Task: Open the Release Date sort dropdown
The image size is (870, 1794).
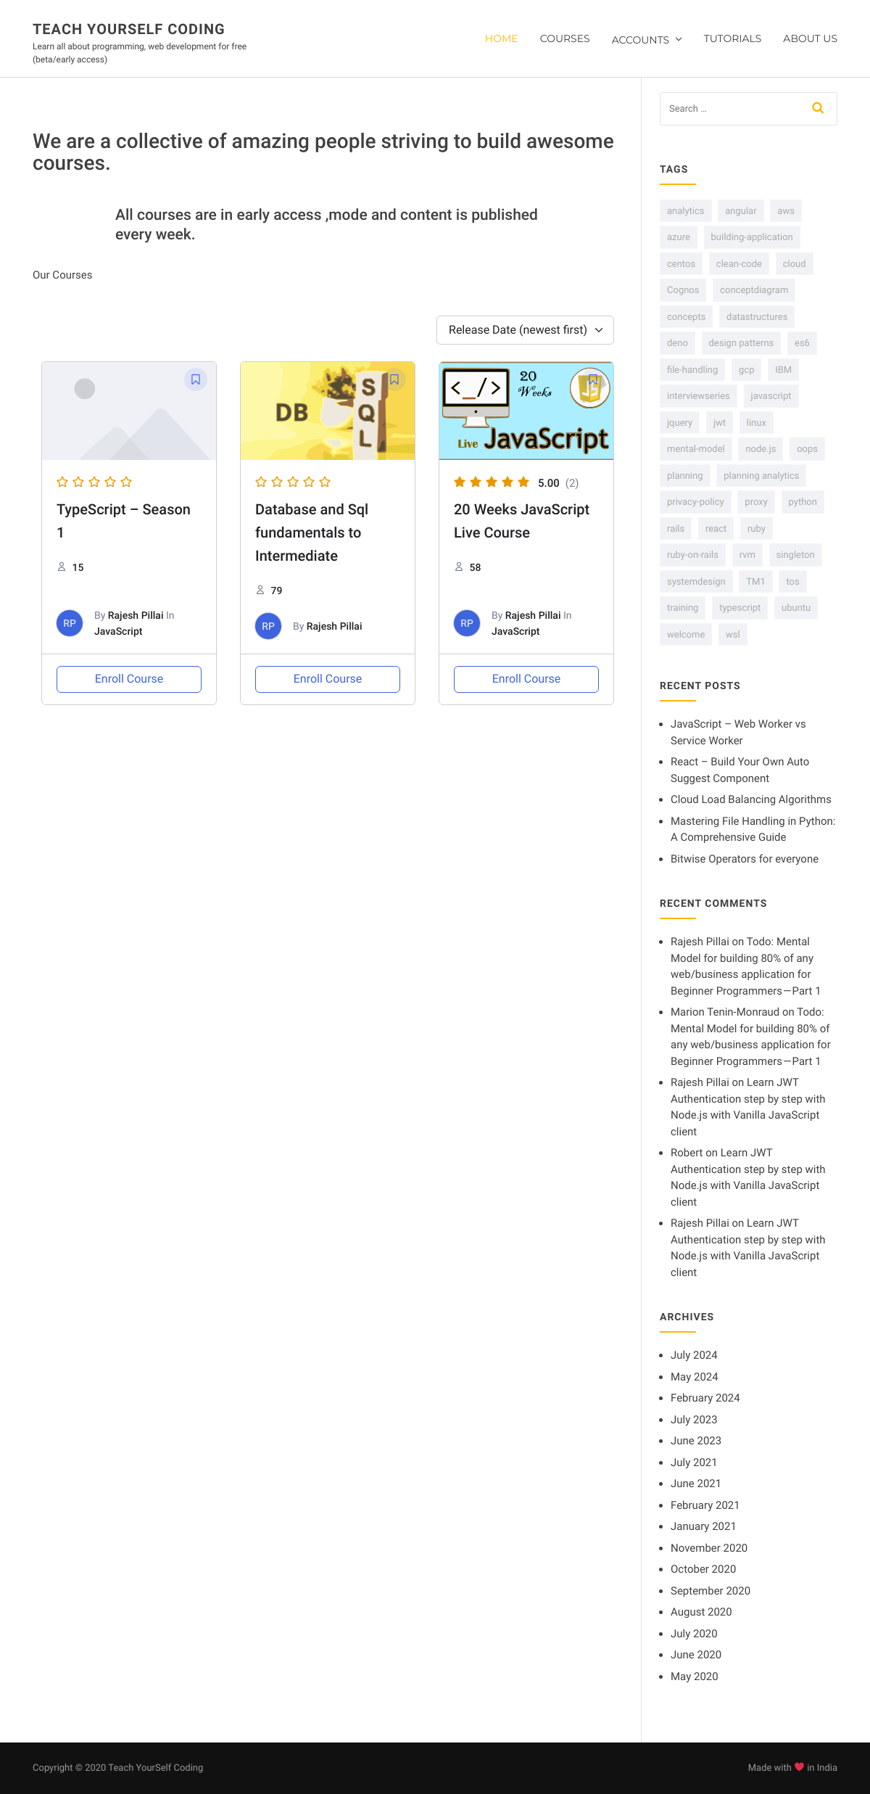Action: [525, 330]
